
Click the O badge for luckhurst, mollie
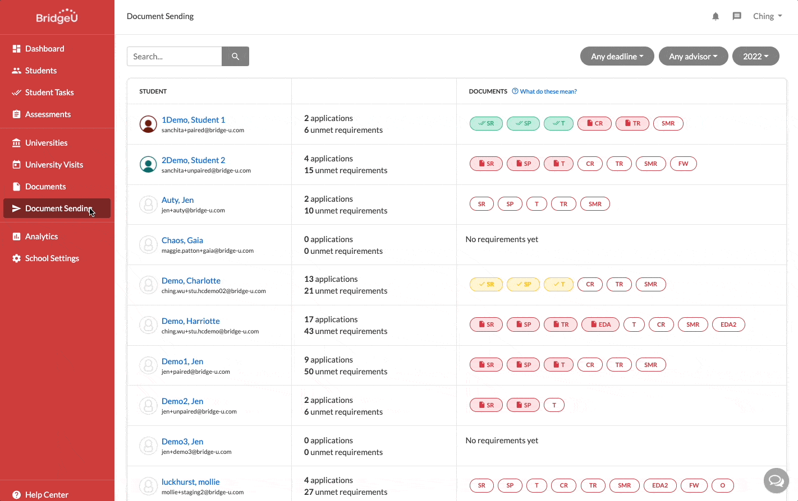pyautogui.click(x=723, y=485)
